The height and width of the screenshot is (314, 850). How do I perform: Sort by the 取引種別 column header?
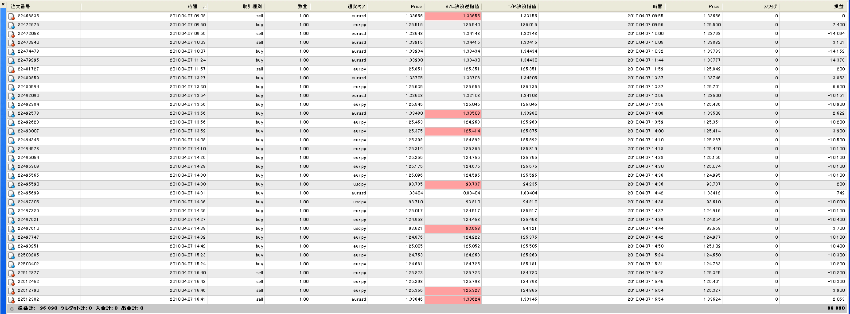(x=252, y=7)
